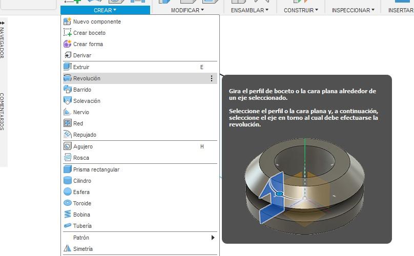Click the Crear forma label
Viewport: 414px width, 256px height.
(88, 44)
